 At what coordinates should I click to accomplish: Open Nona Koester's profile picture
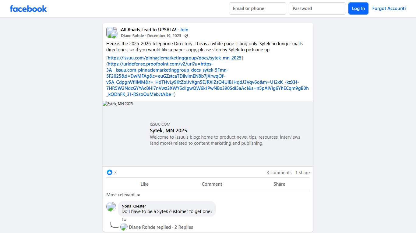111,207
